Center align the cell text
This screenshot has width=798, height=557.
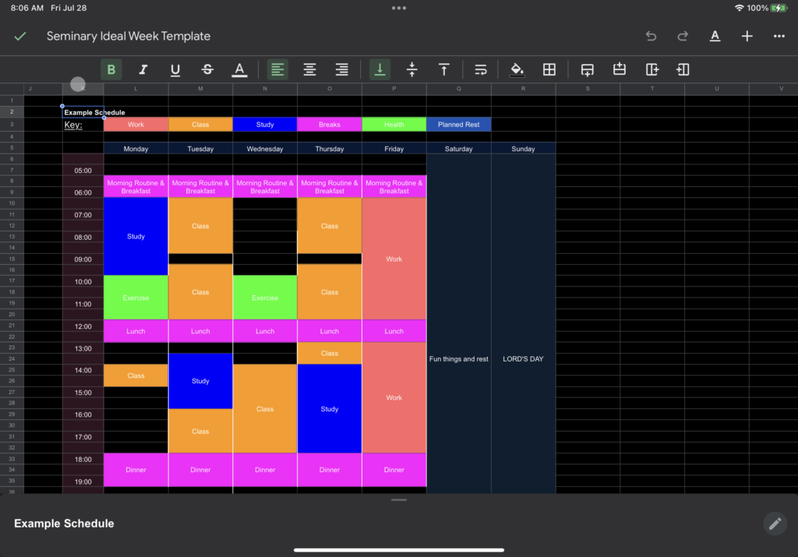coord(309,69)
